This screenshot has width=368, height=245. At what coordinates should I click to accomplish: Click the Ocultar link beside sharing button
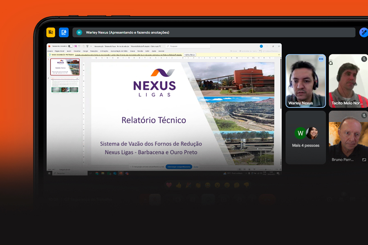coord(196,167)
